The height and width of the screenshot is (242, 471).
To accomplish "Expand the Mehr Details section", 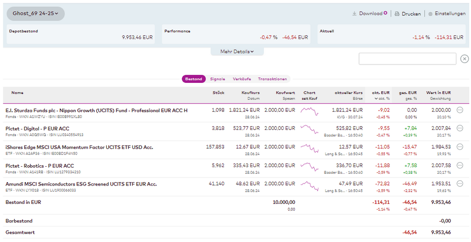I will pos(237,51).
